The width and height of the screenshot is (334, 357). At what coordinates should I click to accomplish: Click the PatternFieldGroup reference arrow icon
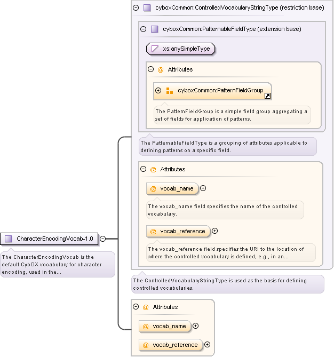[267, 96]
